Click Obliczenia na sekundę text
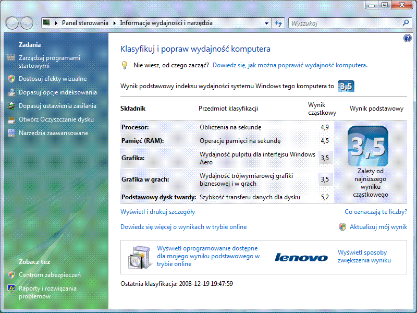The width and height of the screenshot is (417, 313). (x=230, y=127)
